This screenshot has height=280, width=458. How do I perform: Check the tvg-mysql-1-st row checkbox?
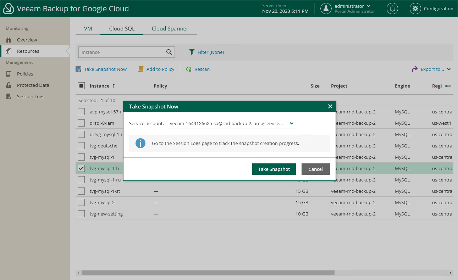(x=81, y=191)
